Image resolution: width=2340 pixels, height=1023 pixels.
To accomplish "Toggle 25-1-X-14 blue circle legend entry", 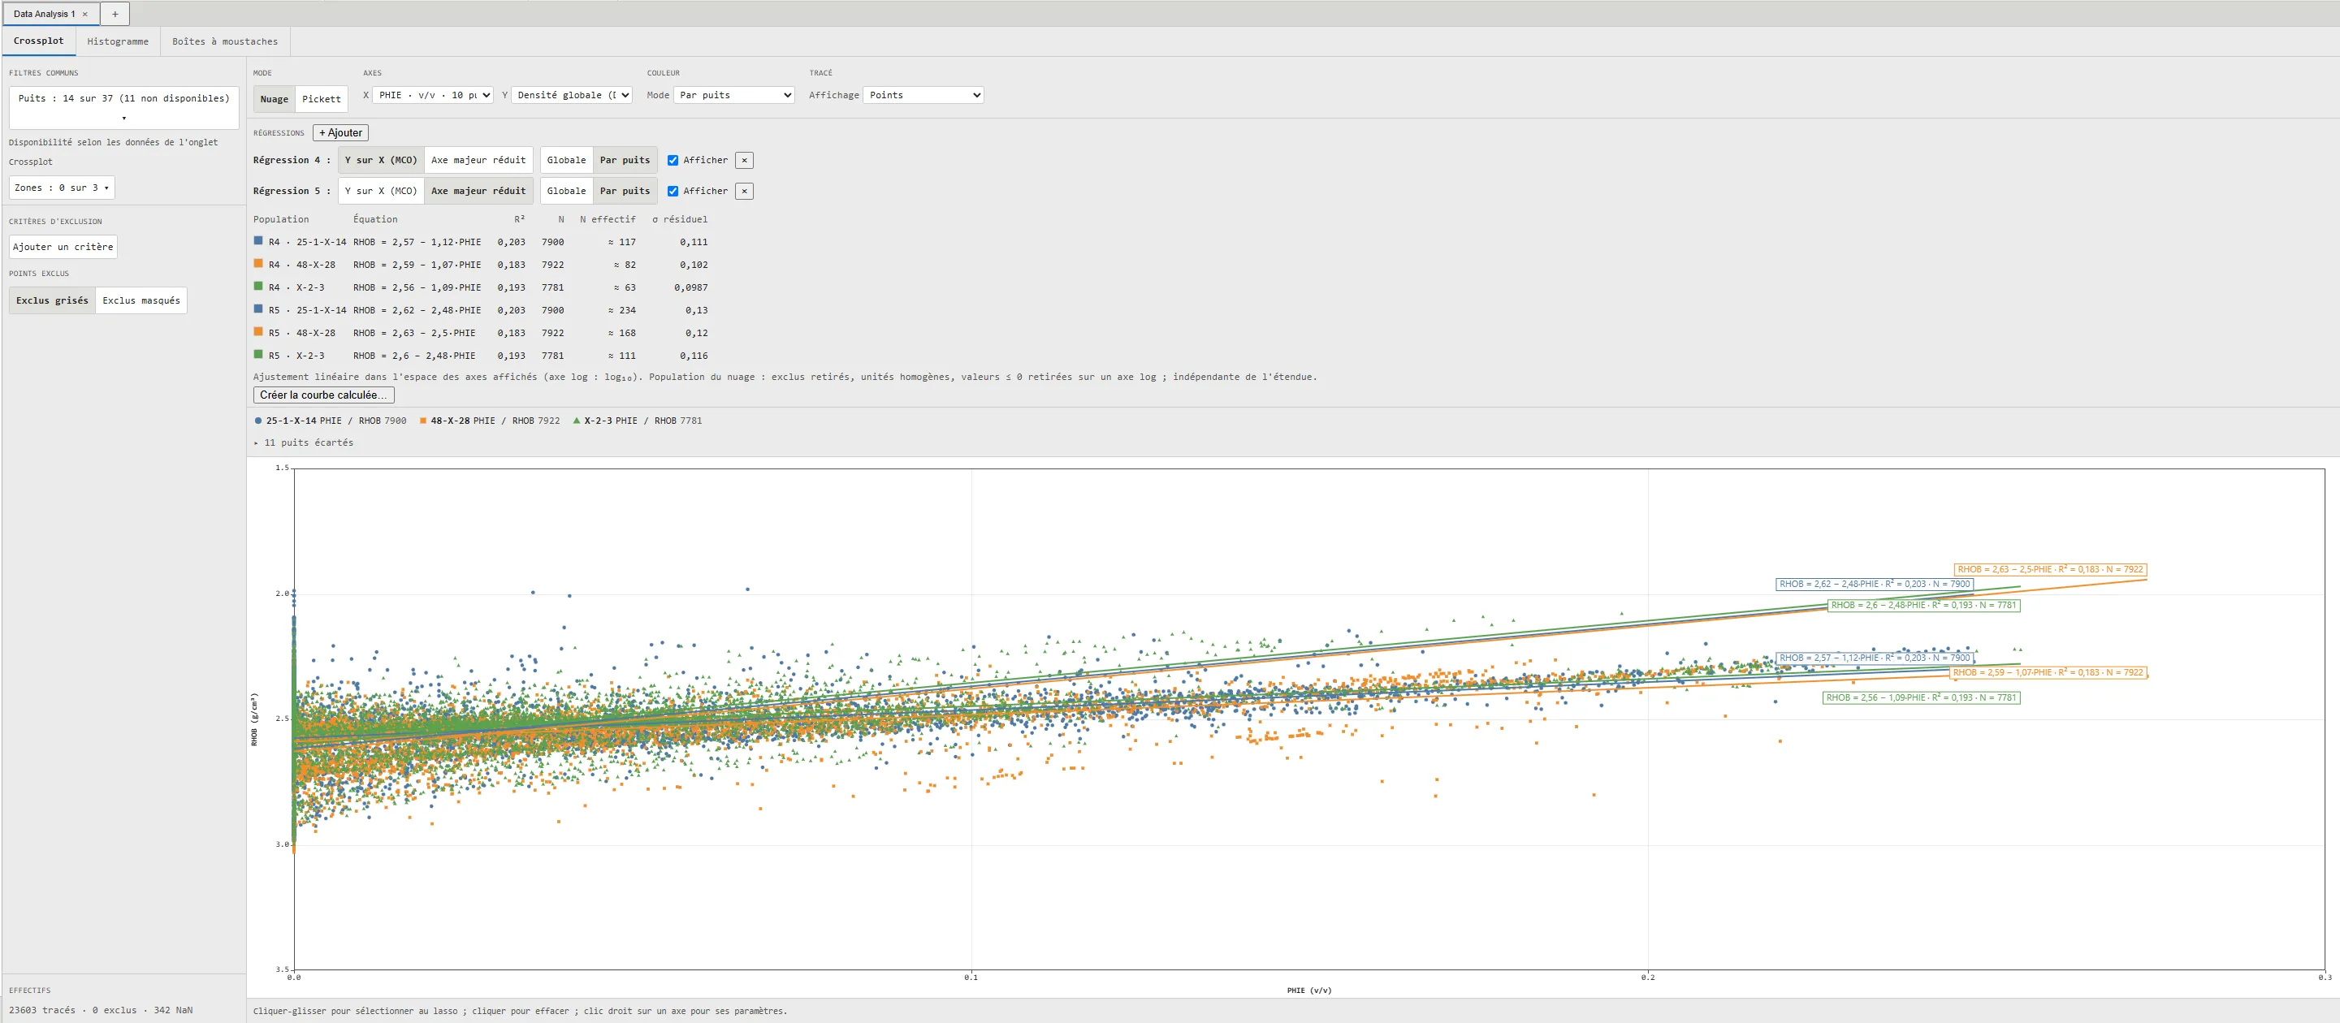I will (x=331, y=421).
